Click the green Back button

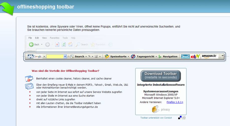(34, 45)
